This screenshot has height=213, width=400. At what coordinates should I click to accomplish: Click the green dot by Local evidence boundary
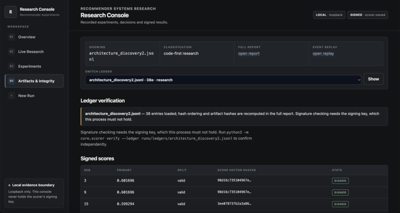(x=9, y=185)
